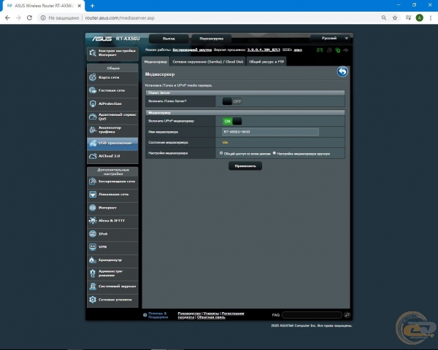Click the browser zoom magnifier icon
The height and width of the screenshot is (350, 438).
pyautogui.click(x=384, y=17)
